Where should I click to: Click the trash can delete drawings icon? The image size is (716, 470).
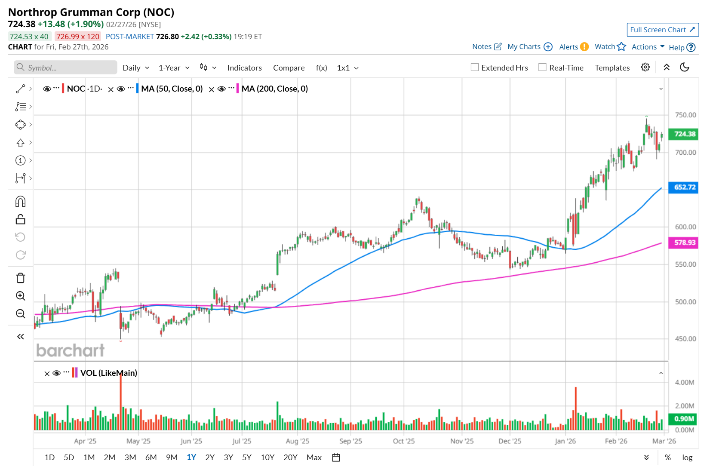click(20, 278)
